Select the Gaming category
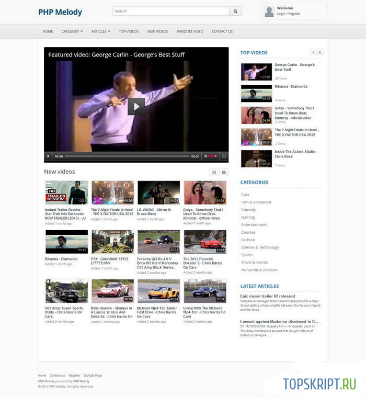This screenshot has height=398, width=366. [x=248, y=217]
